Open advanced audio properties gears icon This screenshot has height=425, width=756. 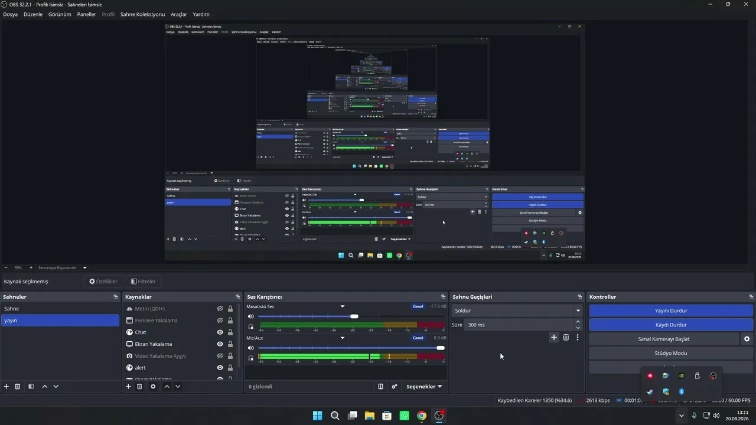[395, 387]
